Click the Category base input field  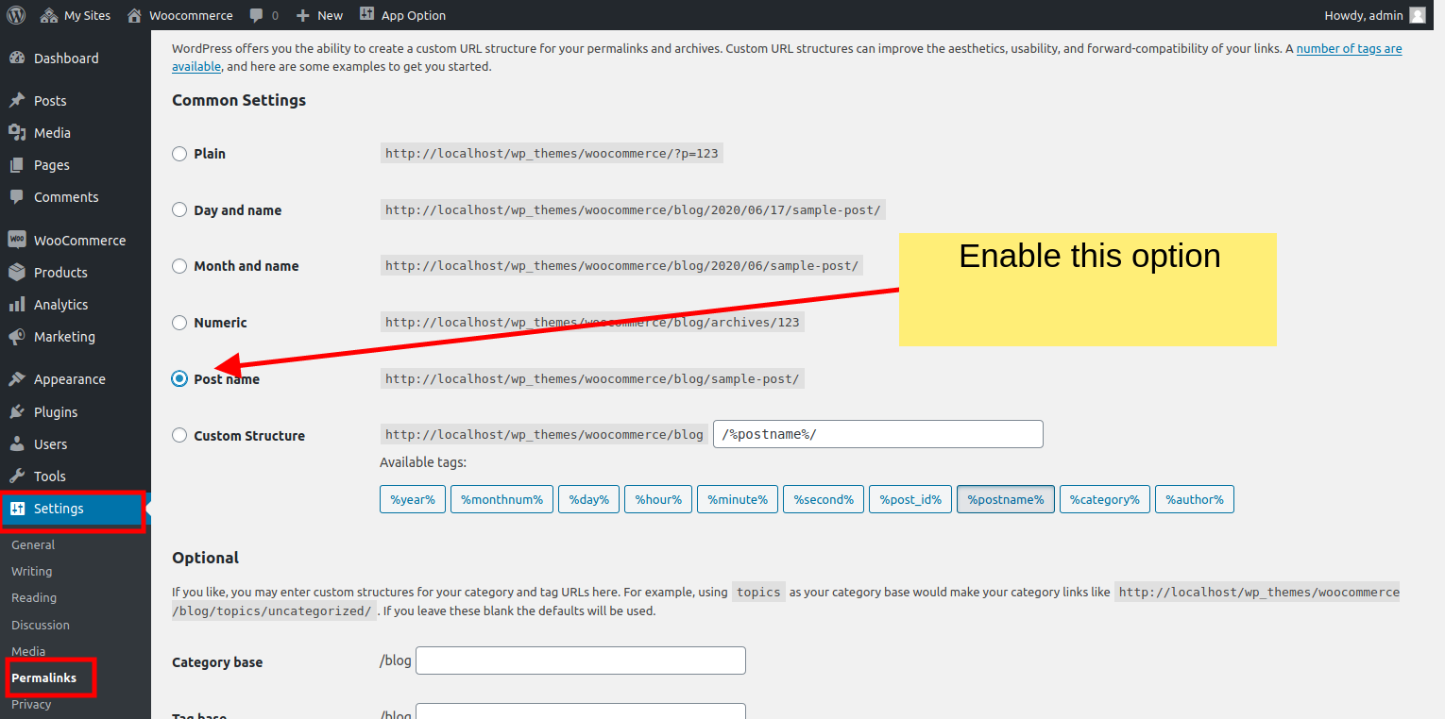[x=581, y=660]
